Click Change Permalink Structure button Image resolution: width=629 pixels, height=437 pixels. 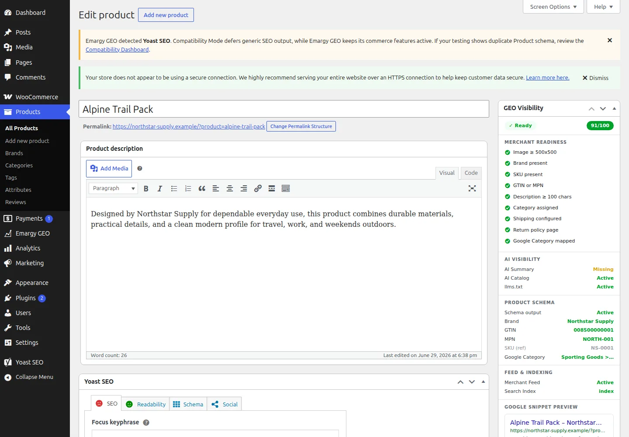(x=301, y=126)
